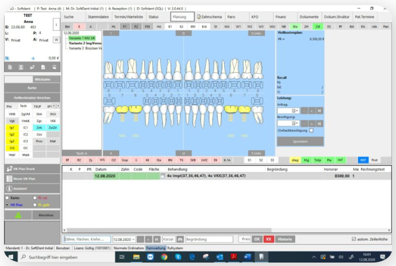This screenshot has width=396, height=266.
Task: Select the yellow Ig1 material button
Action: coord(12,128)
